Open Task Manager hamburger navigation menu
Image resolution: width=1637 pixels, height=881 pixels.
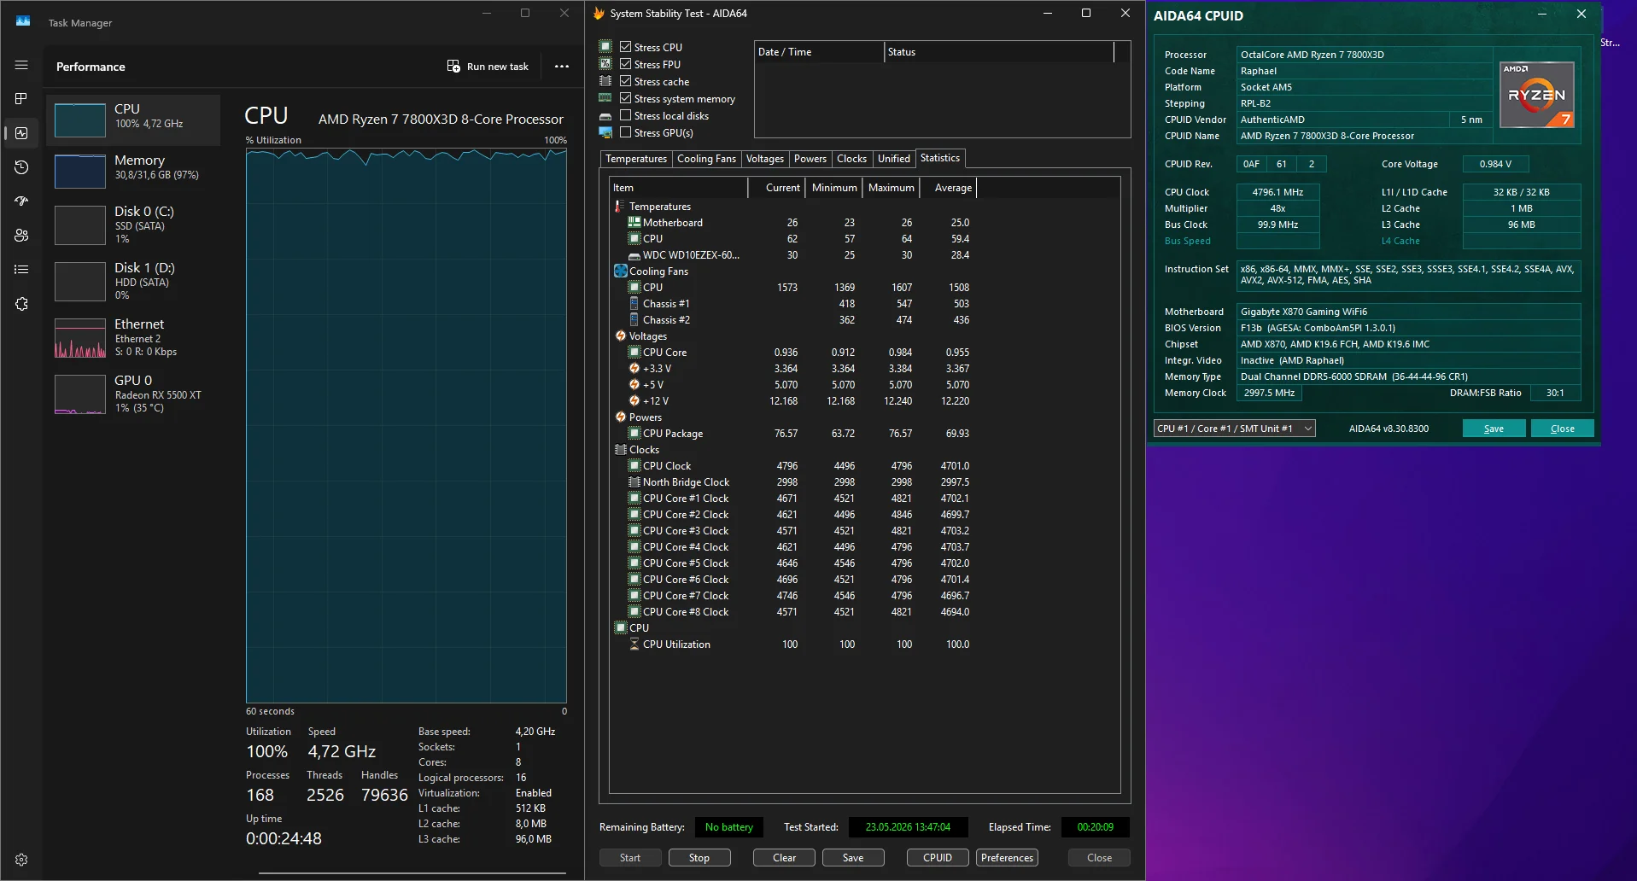pyautogui.click(x=21, y=65)
